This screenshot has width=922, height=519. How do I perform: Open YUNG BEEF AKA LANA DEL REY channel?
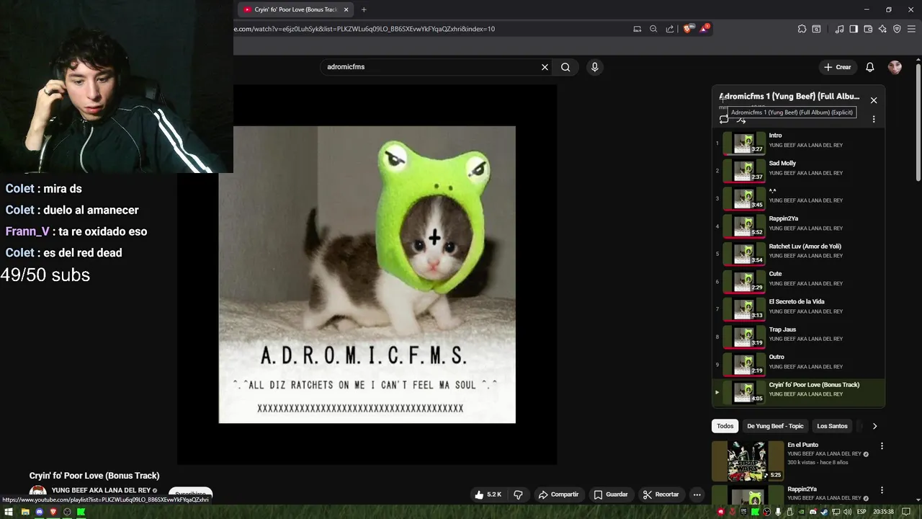click(101, 490)
